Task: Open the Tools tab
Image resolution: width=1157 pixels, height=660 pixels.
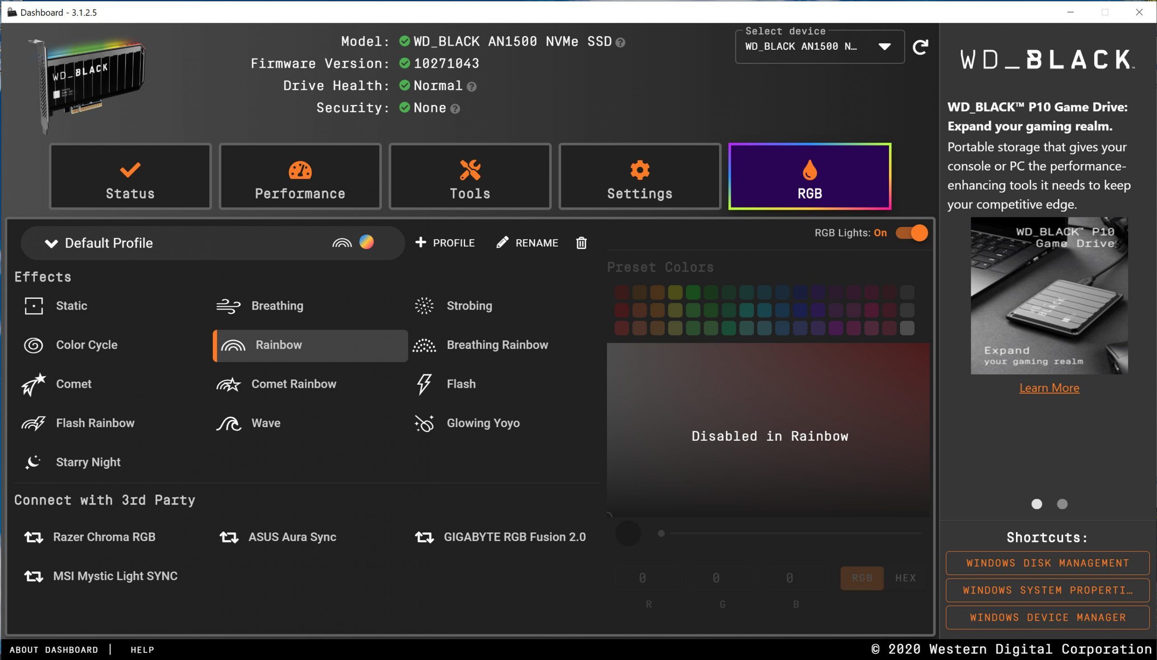Action: [470, 177]
